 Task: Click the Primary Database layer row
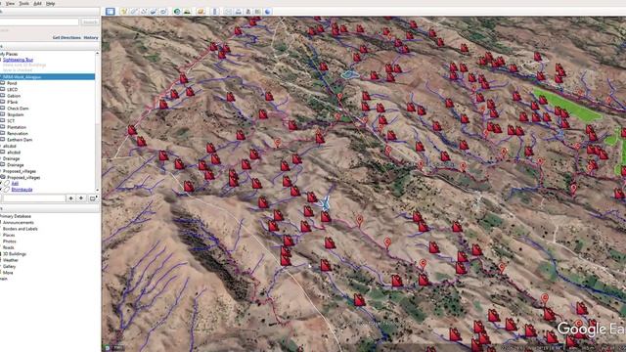[16, 216]
